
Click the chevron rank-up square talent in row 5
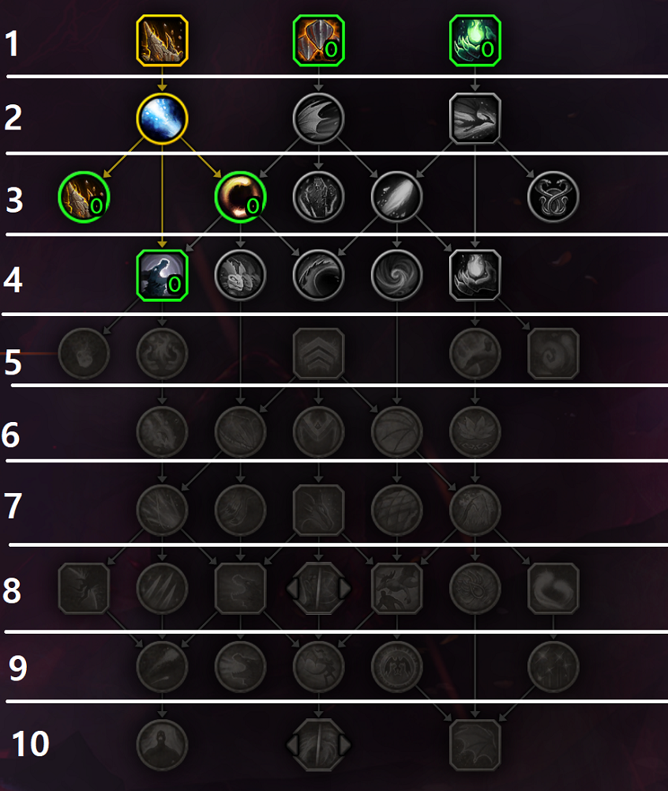(x=319, y=354)
